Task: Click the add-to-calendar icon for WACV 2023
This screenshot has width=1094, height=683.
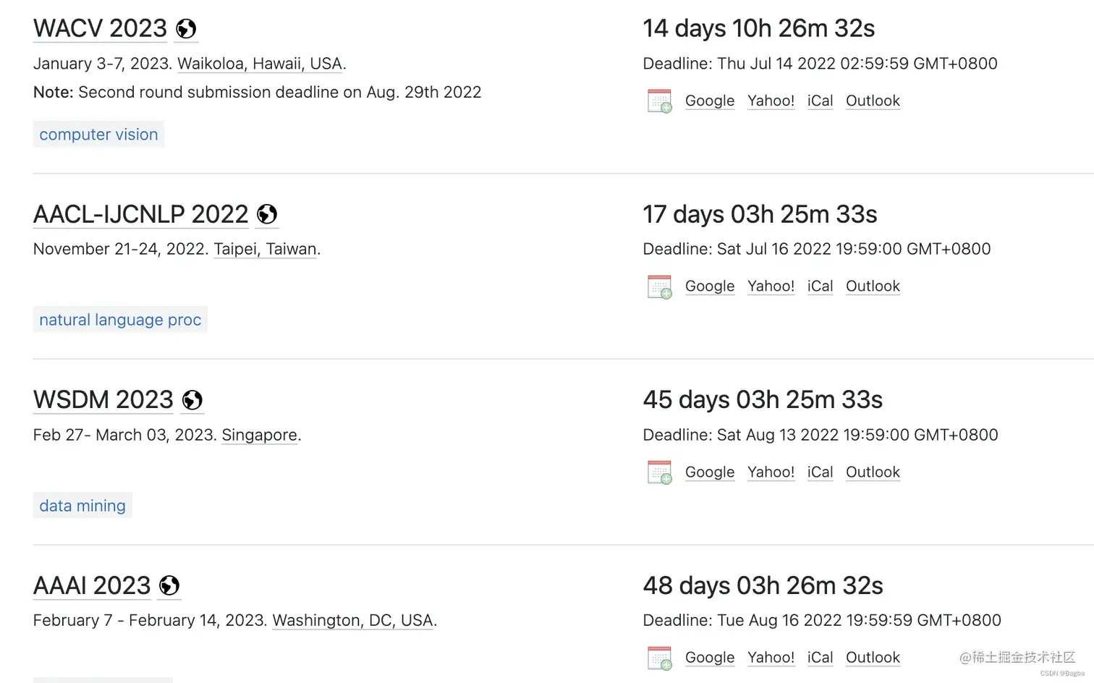Action: point(659,101)
